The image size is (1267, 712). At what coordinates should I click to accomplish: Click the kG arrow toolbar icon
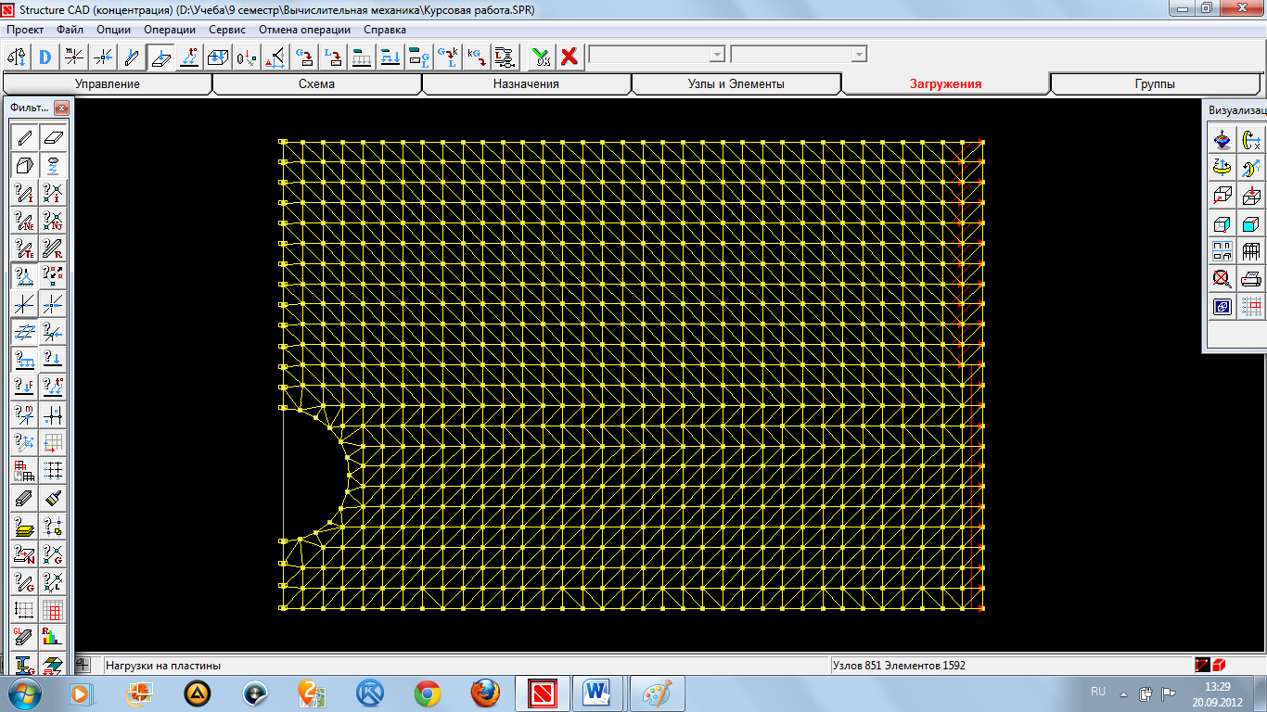coord(476,57)
